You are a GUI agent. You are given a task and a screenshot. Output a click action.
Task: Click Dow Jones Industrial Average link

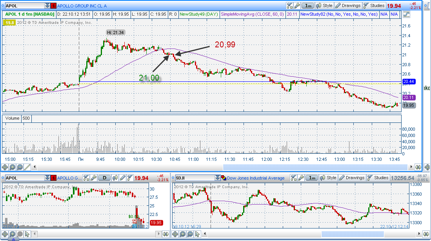(256, 178)
